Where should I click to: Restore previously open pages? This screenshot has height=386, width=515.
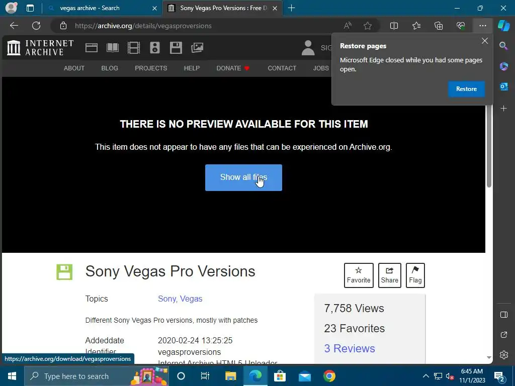coord(466,89)
